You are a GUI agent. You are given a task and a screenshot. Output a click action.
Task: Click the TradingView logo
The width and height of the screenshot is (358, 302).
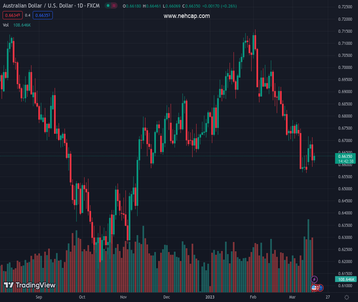[29, 285]
